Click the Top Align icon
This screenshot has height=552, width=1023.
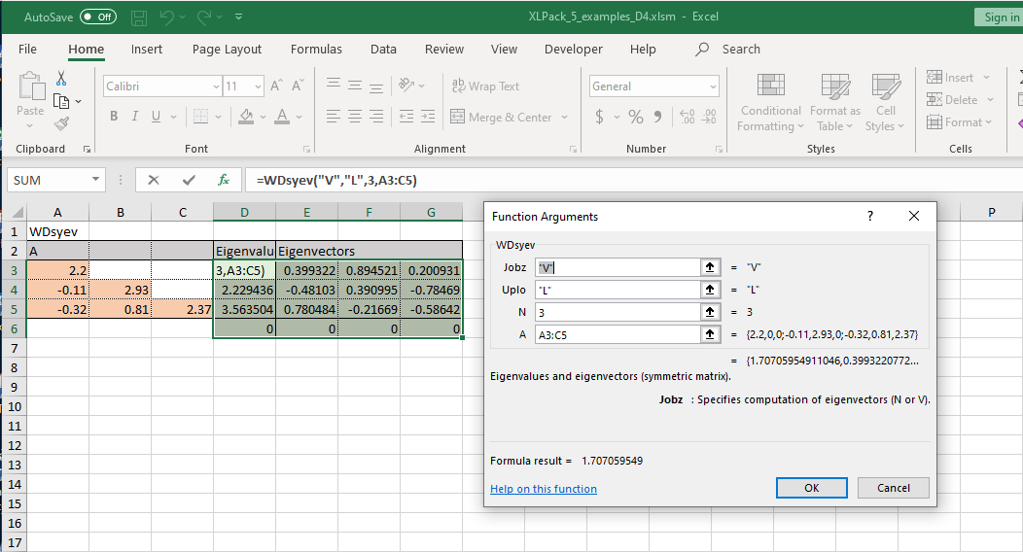pos(334,85)
